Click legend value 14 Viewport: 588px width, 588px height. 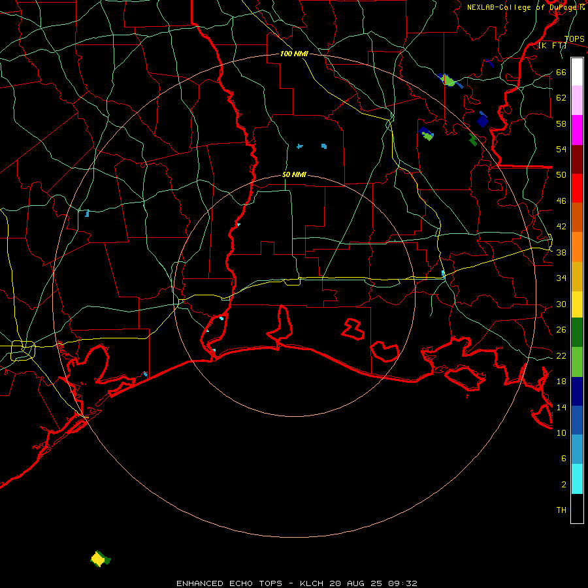coord(561,407)
